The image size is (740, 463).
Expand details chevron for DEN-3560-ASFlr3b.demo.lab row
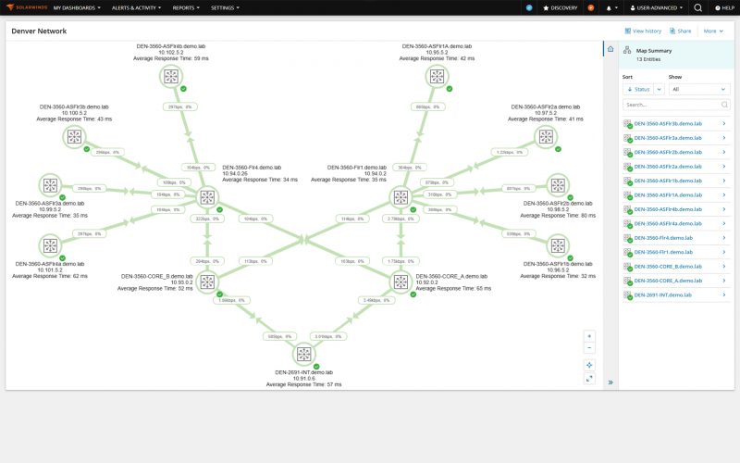[724, 124]
